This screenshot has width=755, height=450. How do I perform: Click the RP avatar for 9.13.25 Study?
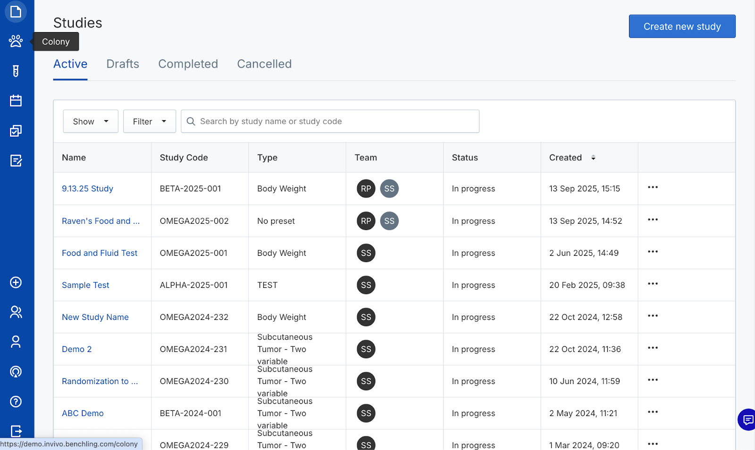point(366,188)
